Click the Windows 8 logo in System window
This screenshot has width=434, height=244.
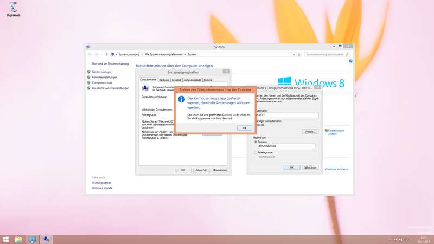click(x=311, y=82)
